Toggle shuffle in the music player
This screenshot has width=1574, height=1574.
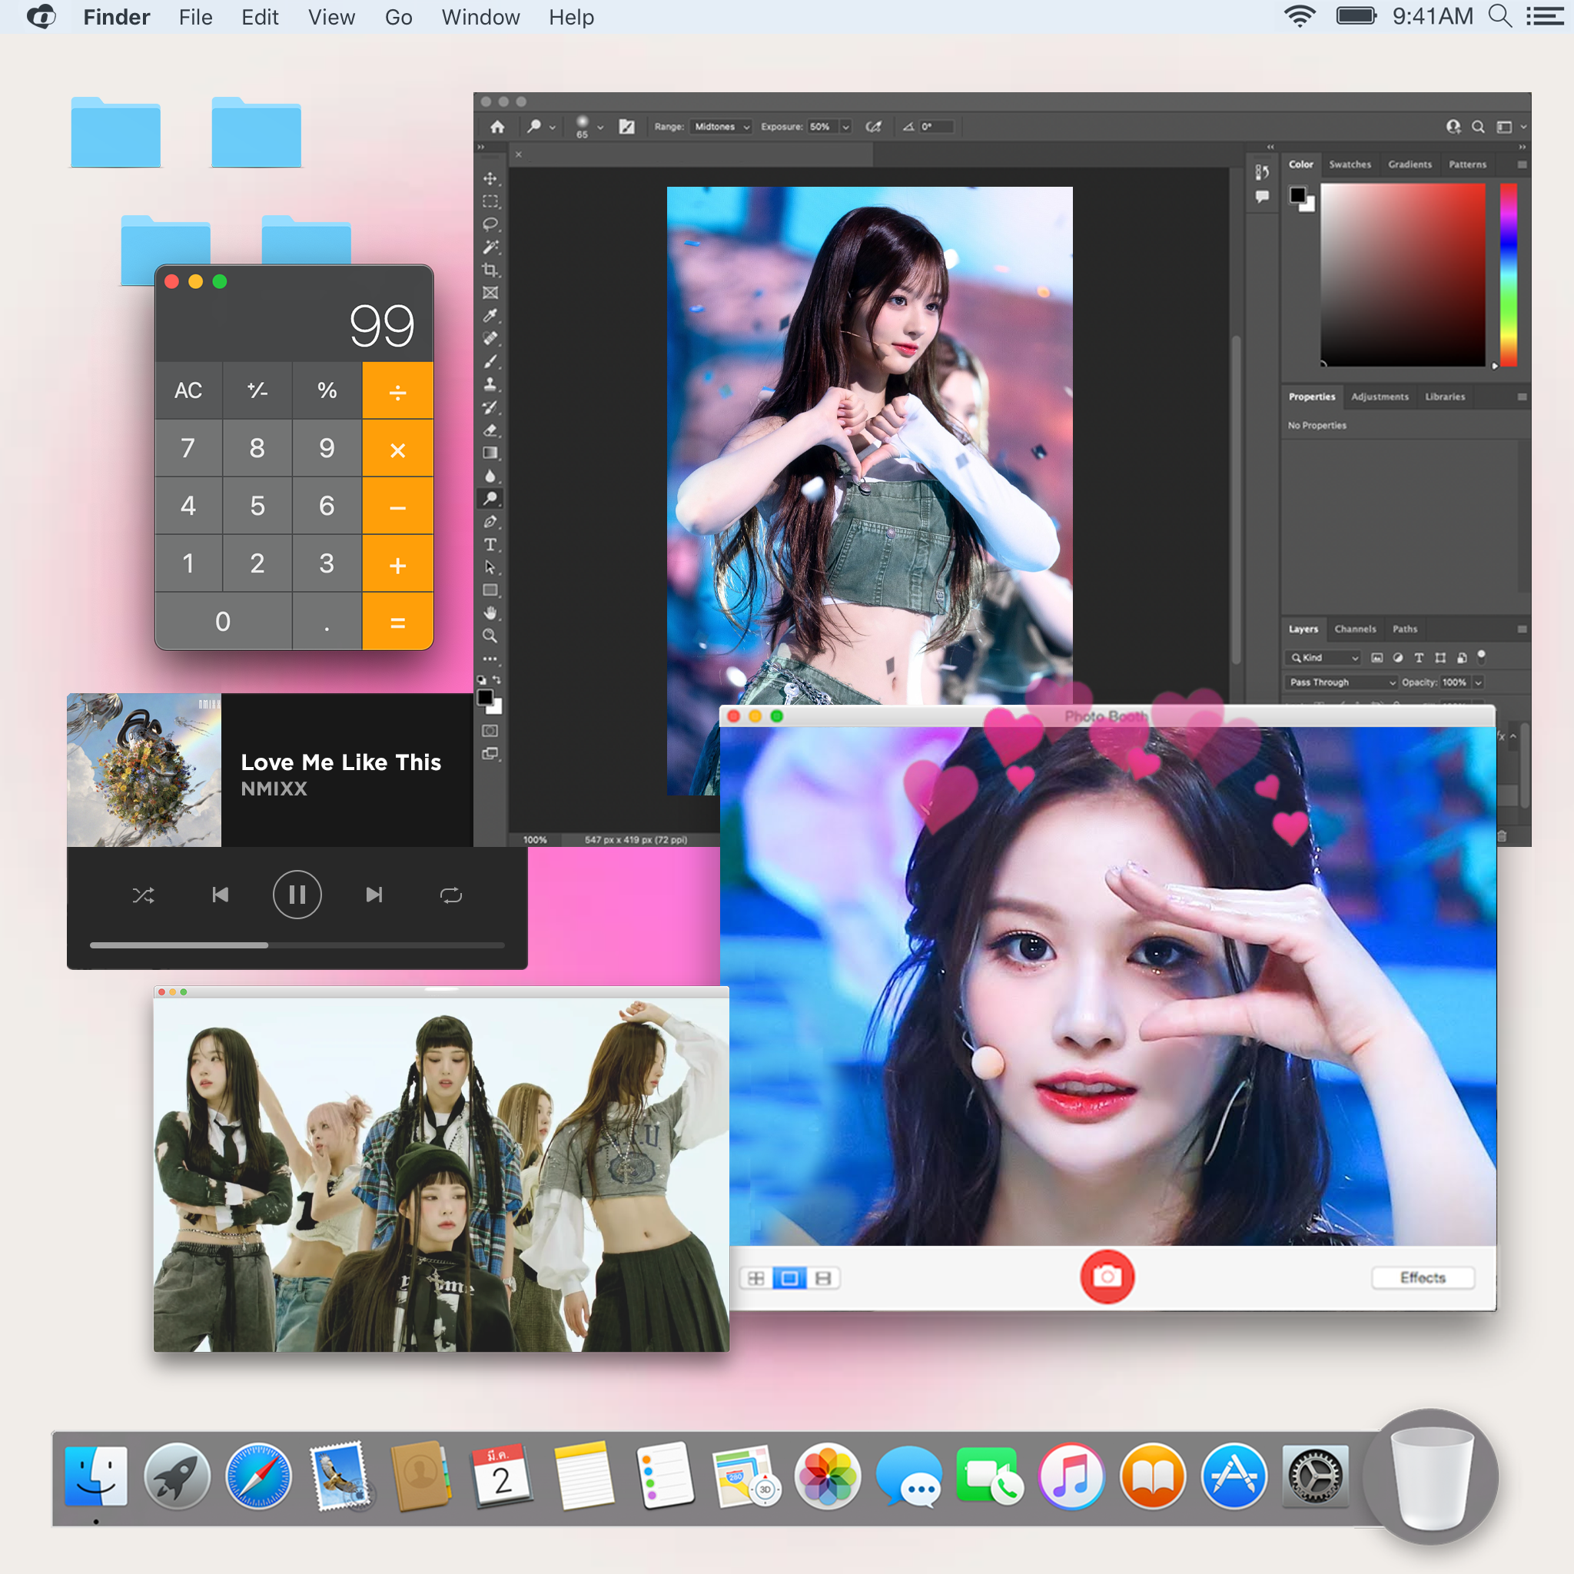point(144,895)
